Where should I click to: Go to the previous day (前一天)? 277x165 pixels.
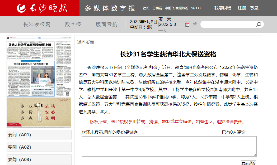165,19
